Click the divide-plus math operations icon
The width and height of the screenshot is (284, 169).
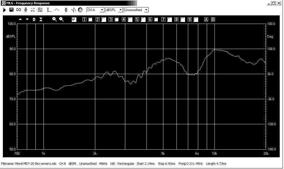(33, 10)
